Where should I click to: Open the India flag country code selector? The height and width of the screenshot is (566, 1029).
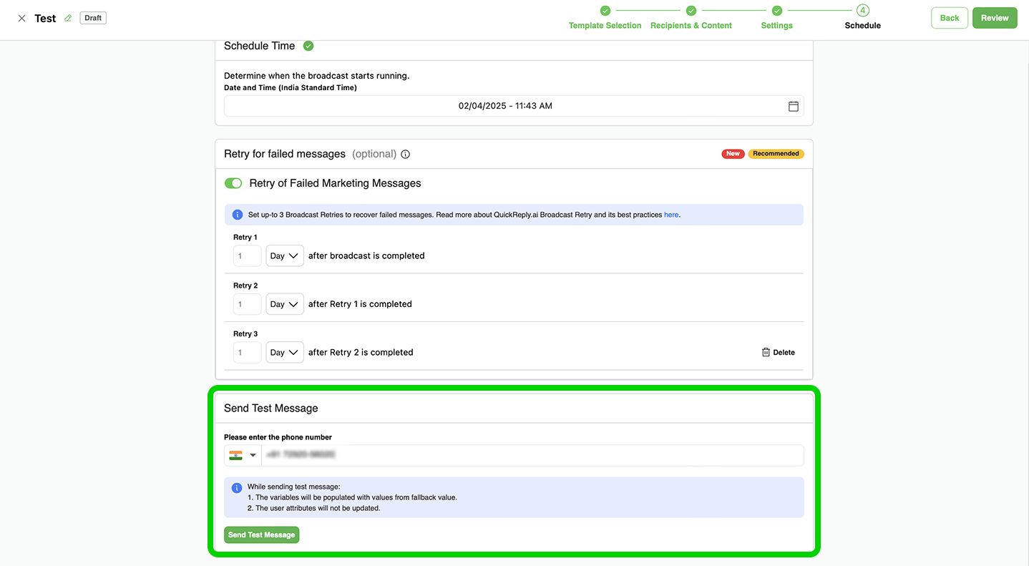tap(242, 455)
